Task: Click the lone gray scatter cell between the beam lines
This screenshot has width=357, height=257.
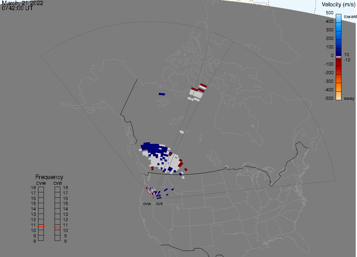Action: tap(182, 132)
